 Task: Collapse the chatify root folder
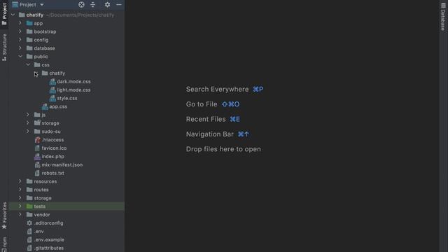(x=13, y=15)
